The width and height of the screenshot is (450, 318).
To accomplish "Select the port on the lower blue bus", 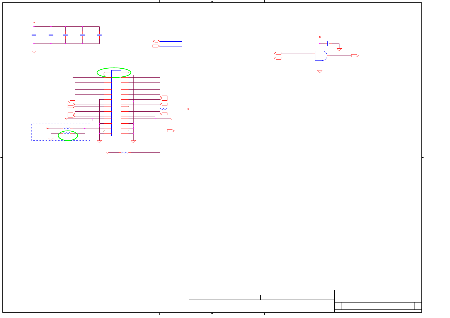I will pos(156,46).
